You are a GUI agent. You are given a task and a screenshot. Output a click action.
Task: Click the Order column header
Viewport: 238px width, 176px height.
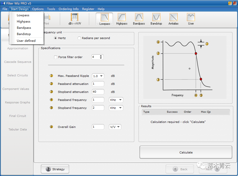point(188,112)
